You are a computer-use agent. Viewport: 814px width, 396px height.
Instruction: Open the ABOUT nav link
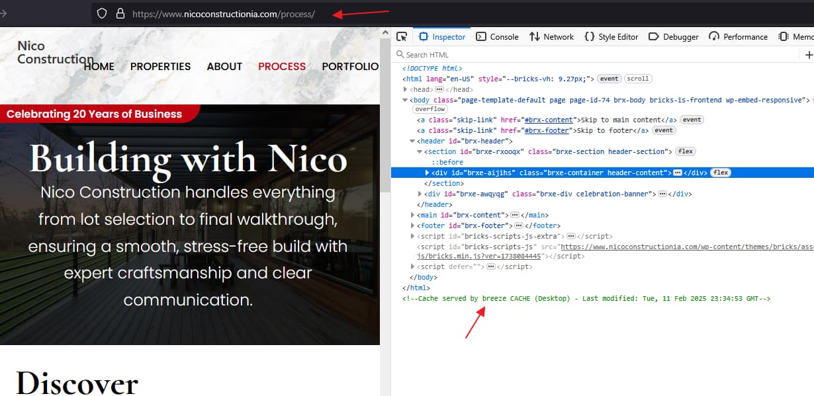point(224,67)
